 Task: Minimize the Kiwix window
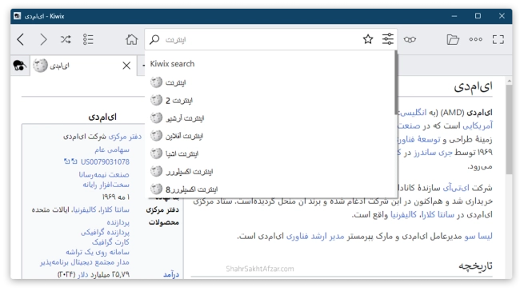coord(454,16)
